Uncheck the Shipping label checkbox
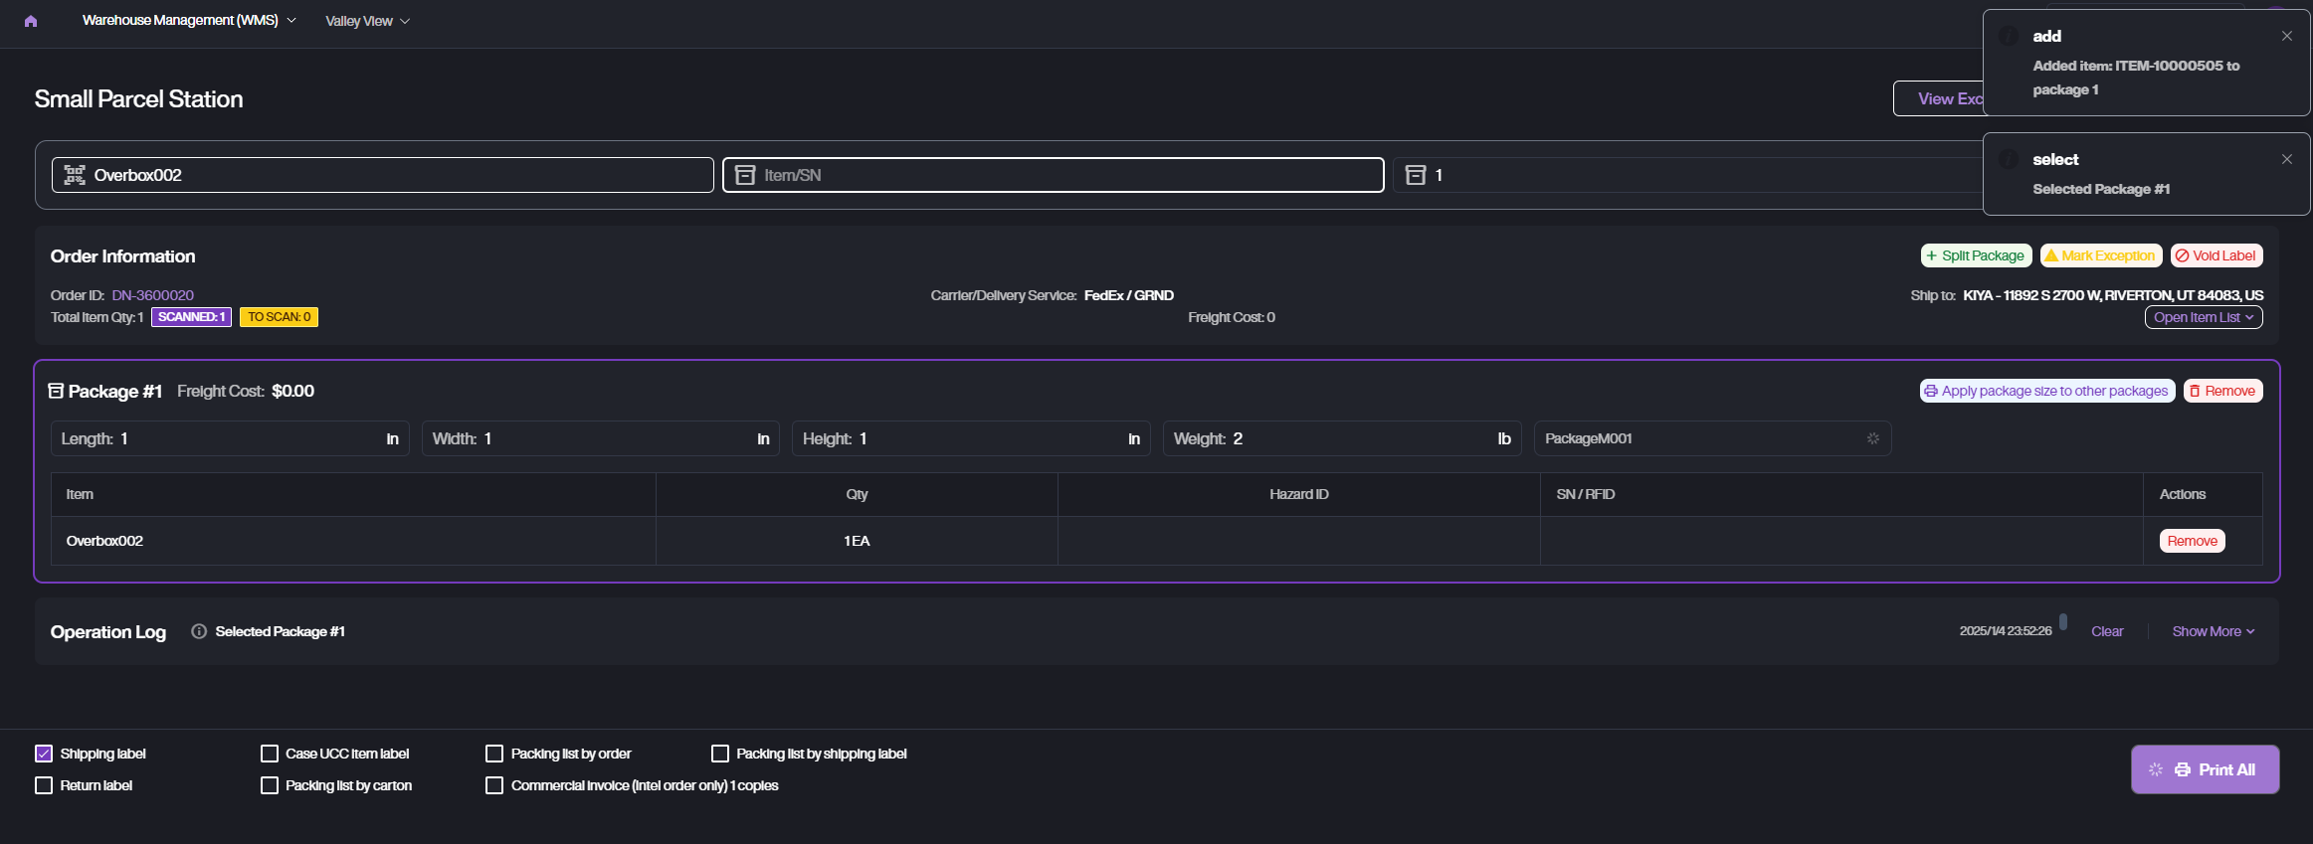The width and height of the screenshot is (2313, 844). click(44, 754)
